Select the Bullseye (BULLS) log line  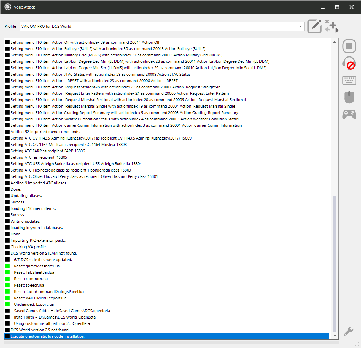(166, 49)
